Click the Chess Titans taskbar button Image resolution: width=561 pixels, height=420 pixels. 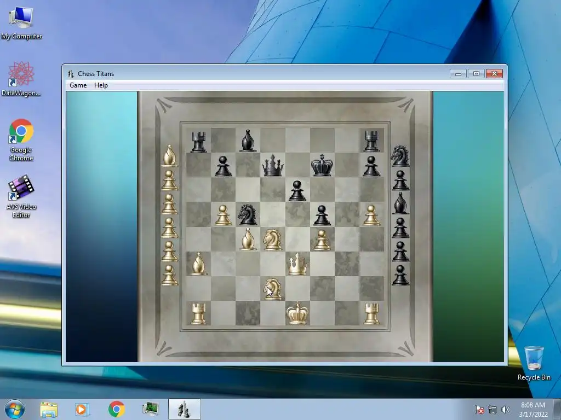click(184, 409)
